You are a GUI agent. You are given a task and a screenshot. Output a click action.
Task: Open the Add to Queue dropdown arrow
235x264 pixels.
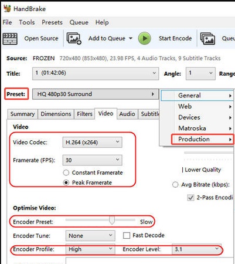pos(131,38)
